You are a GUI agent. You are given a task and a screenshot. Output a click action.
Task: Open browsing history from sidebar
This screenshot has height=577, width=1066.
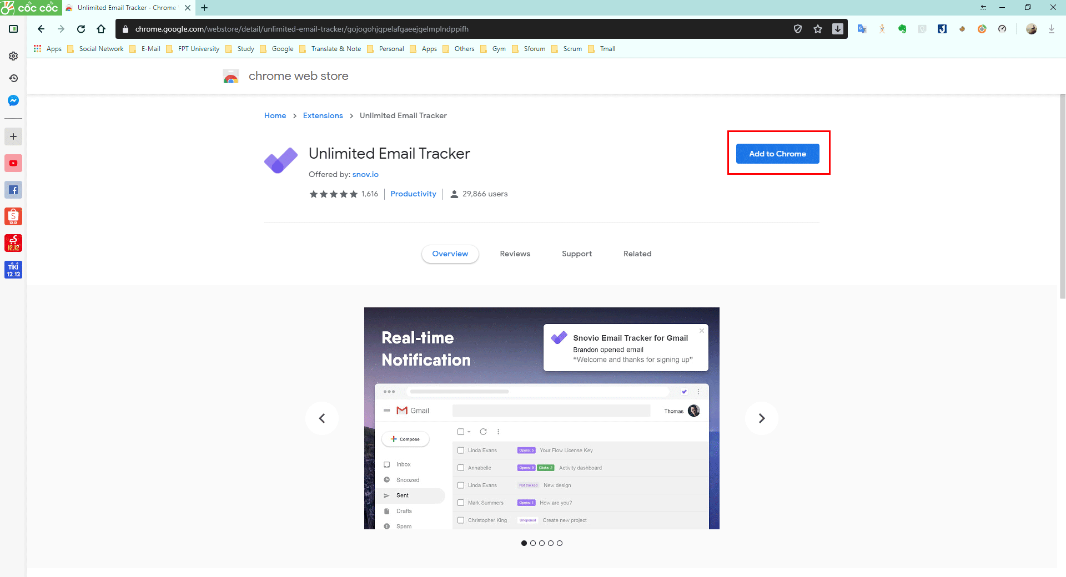13,78
